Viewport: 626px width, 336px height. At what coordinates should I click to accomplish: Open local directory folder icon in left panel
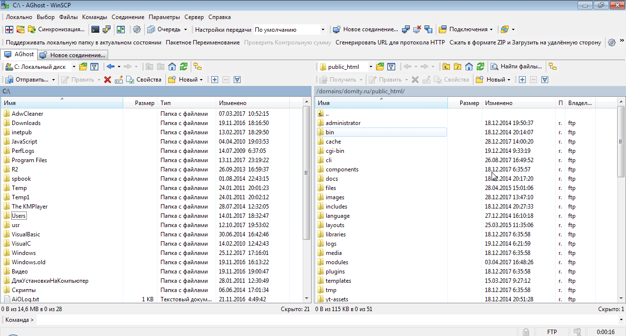pyautogui.click(x=83, y=67)
